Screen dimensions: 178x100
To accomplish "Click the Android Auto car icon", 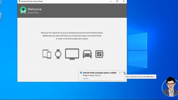I will coord(87,54).
